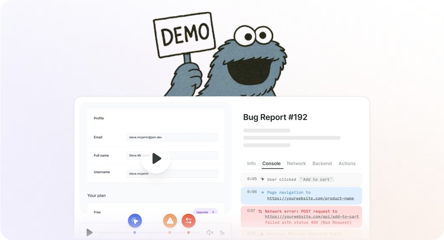Jump to the last red timeline marker
The width and height of the screenshot is (444, 240).
tap(188, 233)
